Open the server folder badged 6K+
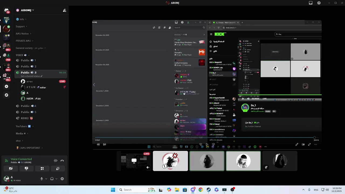Viewport: 345px width, 194px height. coord(6,67)
